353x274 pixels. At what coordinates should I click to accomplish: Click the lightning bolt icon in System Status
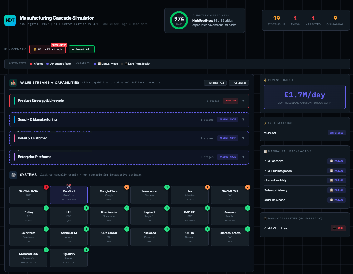point(266,123)
